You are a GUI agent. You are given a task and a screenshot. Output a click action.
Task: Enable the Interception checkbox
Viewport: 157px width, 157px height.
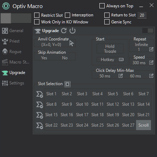67,15
